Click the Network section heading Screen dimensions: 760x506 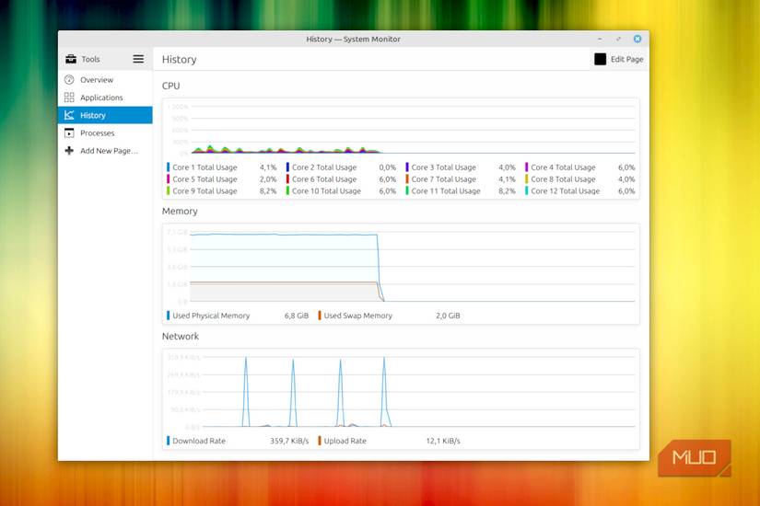[x=181, y=336]
